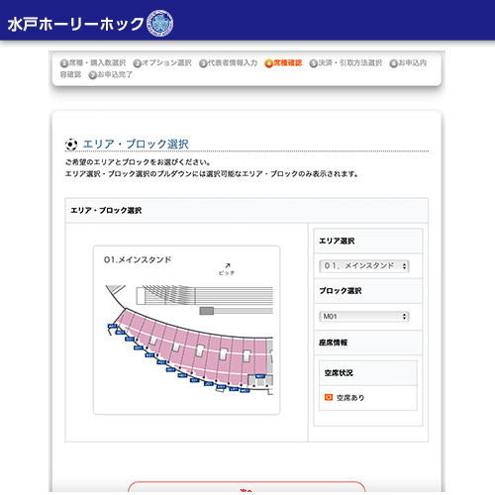This screenshot has height=495, width=495.
Task: Open the ブロック選択 dropdown showing M01
Action: tap(364, 317)
